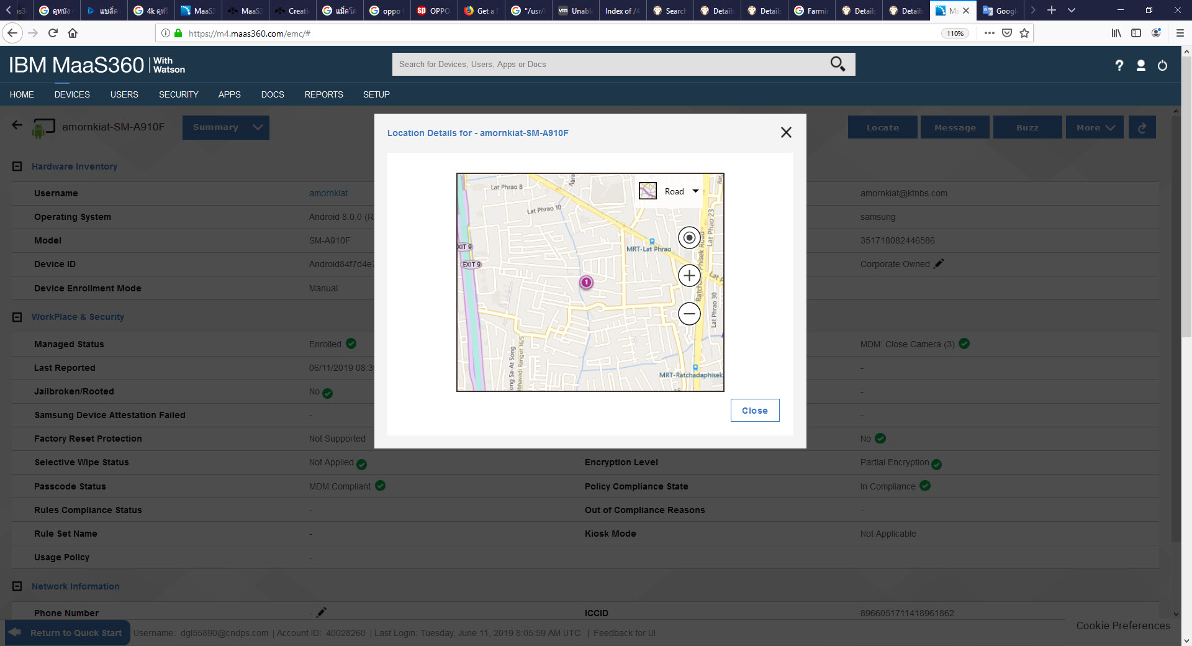Switch to the Farmin tab
This screenshot has height=646, width=1192.
pyautogui.click(x=811, y=11)
